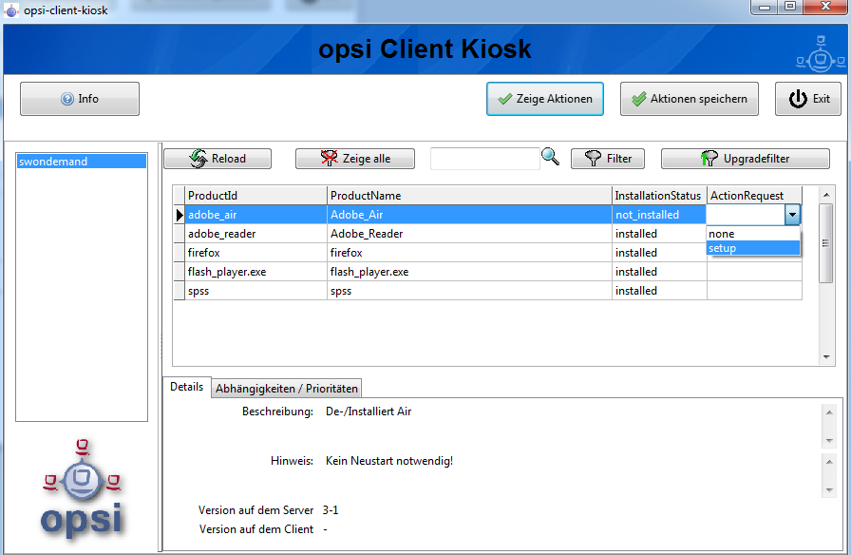
Task: Click the opsi-client-kiosk title bar app icon
Action: coord(10,10)
